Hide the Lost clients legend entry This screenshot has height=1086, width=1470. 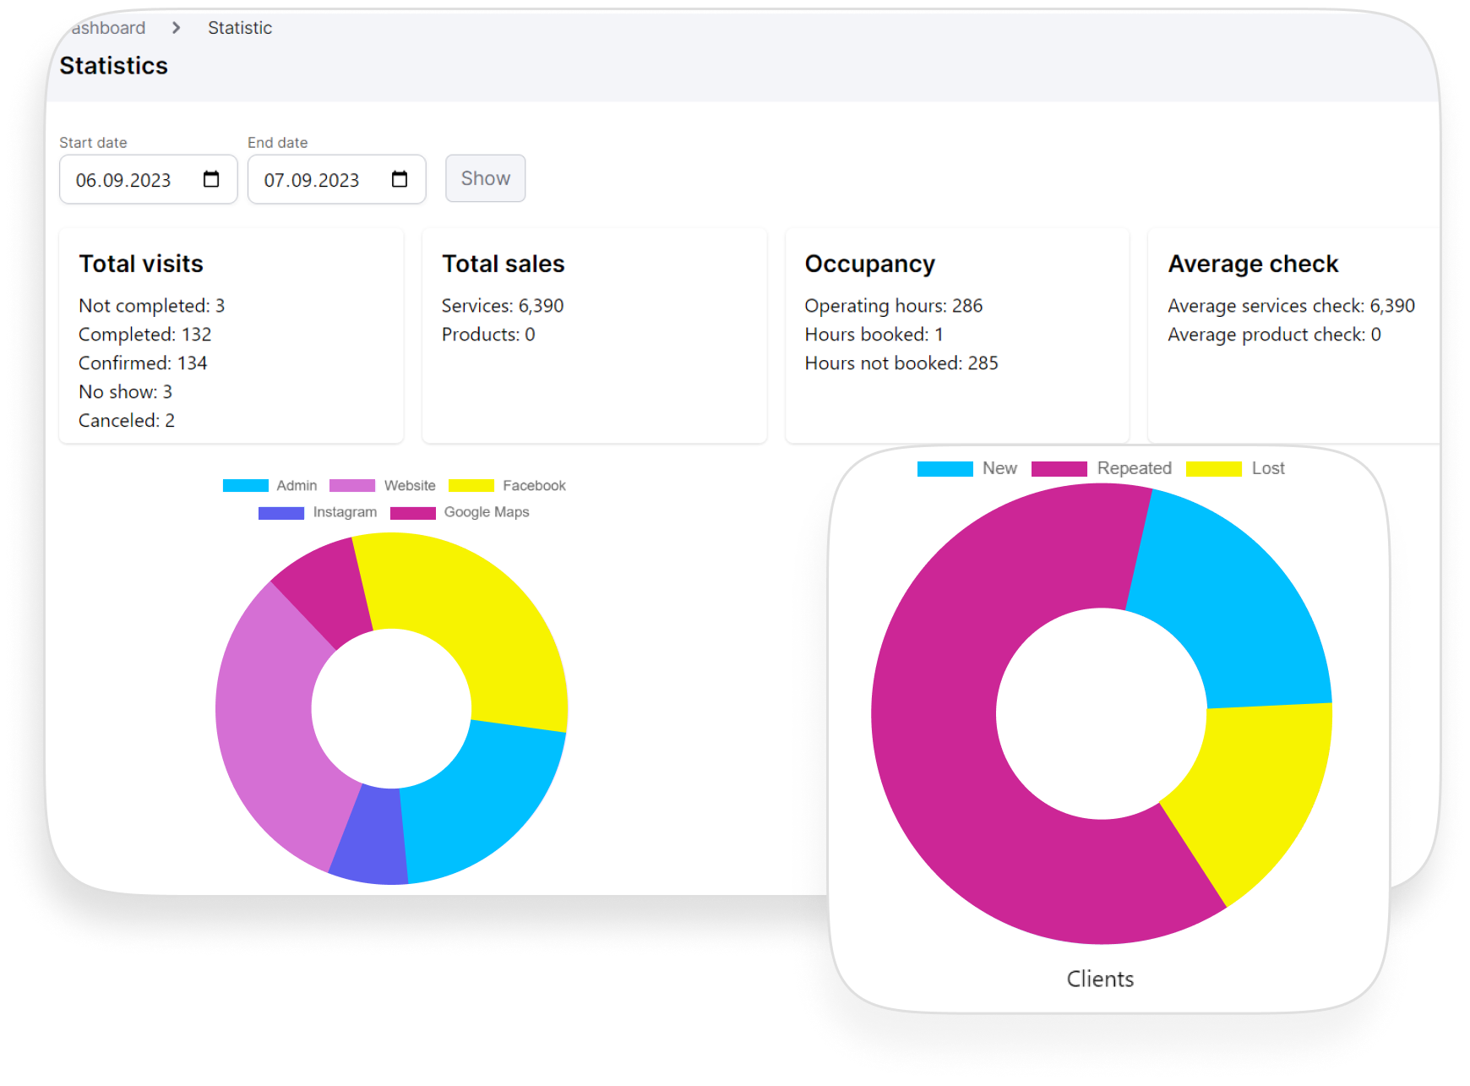pyautogui.click(x=1235, y=468)
